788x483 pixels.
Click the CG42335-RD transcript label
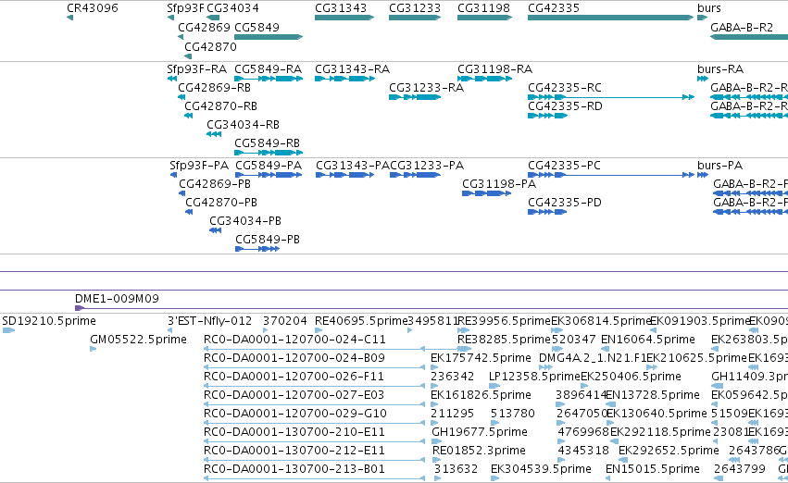point(565,105)
